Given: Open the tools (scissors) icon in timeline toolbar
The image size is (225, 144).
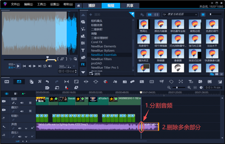Looking at the screenshot, I should point(40,82).
